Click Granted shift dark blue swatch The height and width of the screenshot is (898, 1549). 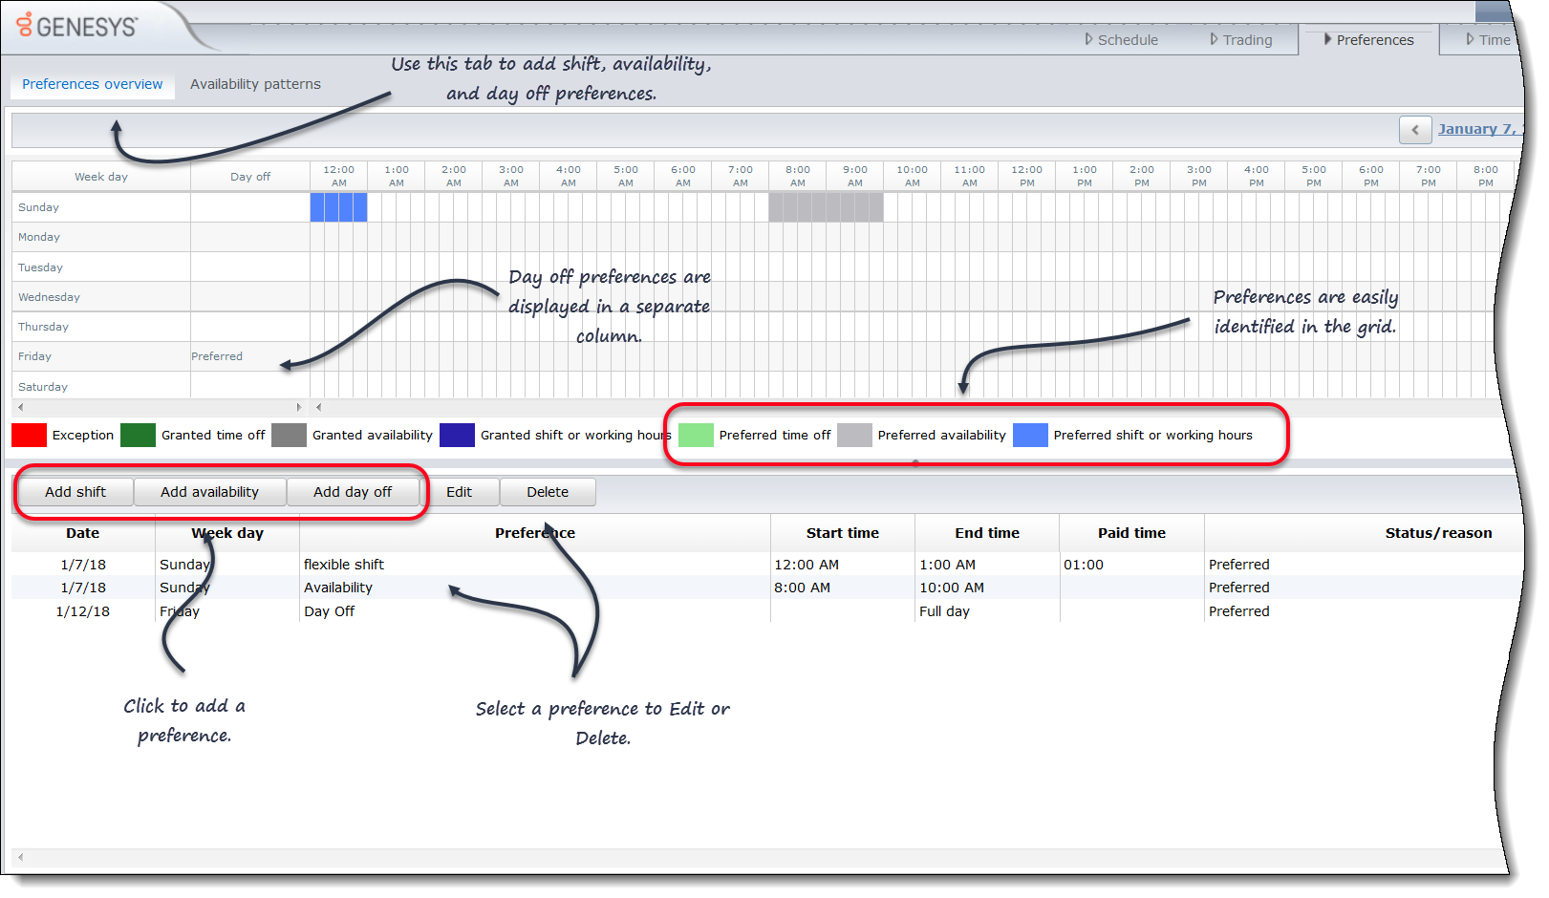pyautogui.click(x=457, y=436)
